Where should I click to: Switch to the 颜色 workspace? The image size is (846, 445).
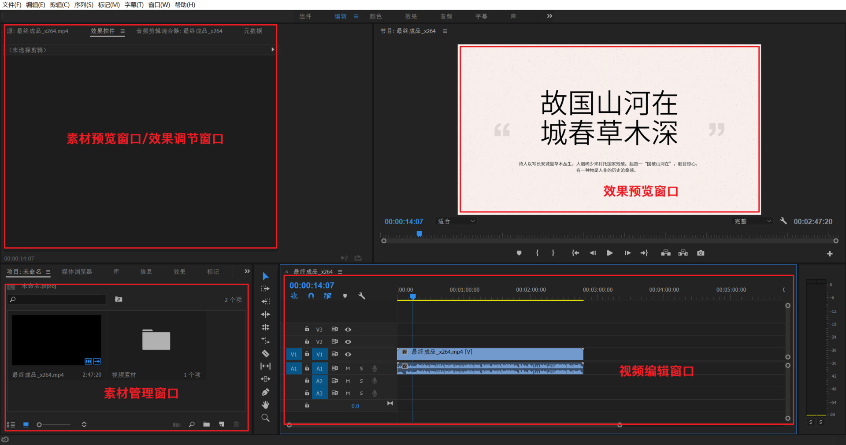(x=376, y=16)
